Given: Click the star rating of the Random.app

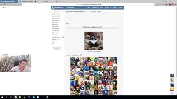Looking at the screenshot, I should [87, 11].
